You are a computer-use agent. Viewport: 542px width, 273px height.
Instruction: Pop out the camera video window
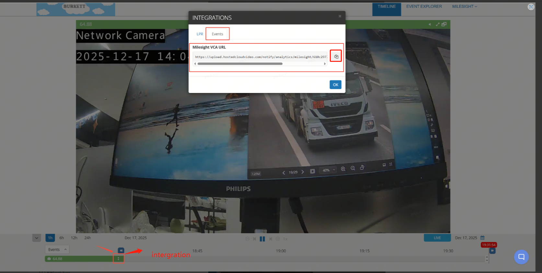click(444, 24)
